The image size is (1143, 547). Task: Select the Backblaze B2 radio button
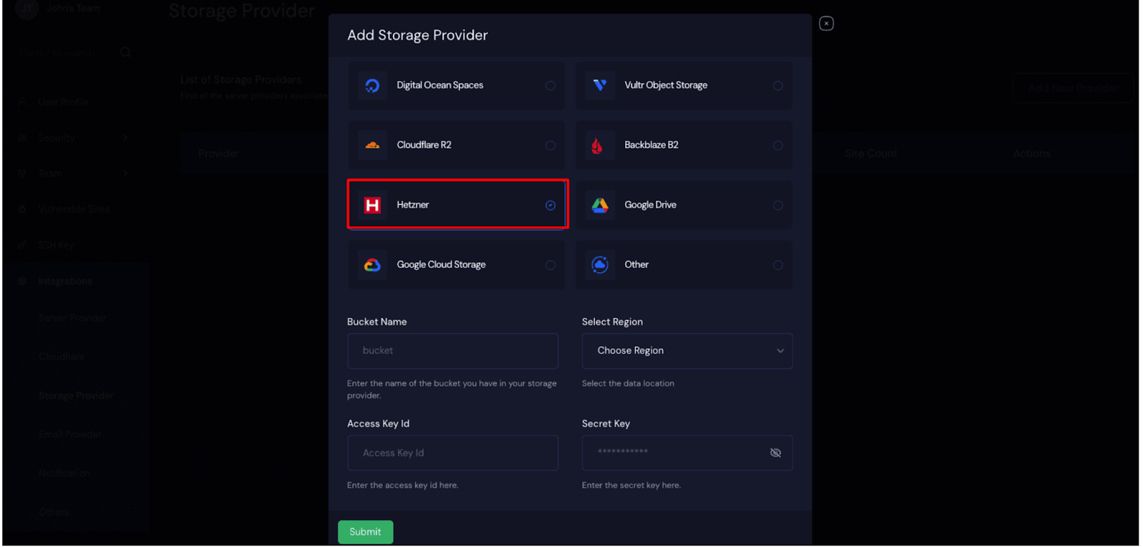tap(777, 146)
